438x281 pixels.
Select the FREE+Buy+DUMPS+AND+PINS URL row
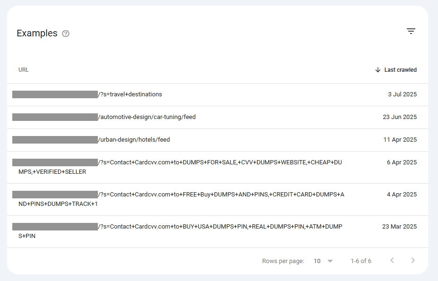[217, 200]
